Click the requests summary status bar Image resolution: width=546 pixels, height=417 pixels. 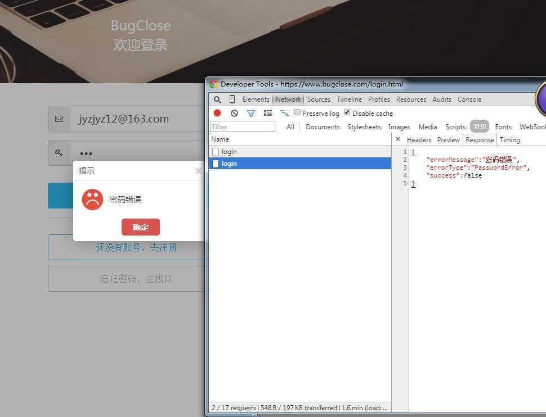[x=299, y=407]
